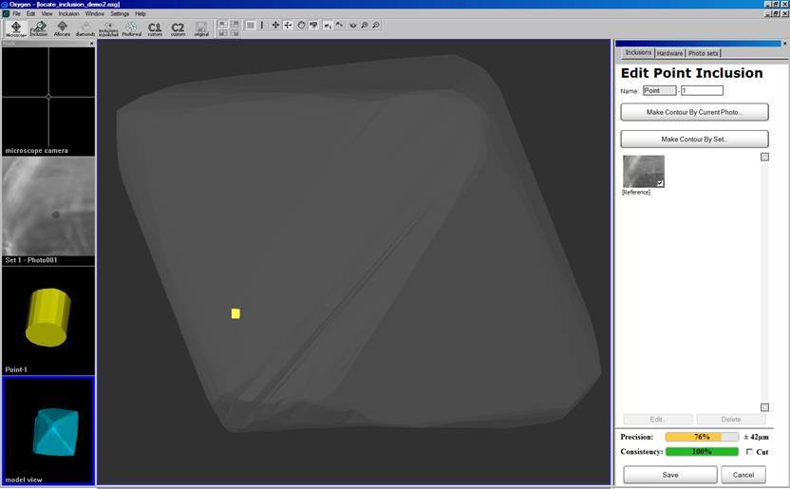Switch to the Photo sets tab
This screenshot has width=790, height=489.
[704, 53]
